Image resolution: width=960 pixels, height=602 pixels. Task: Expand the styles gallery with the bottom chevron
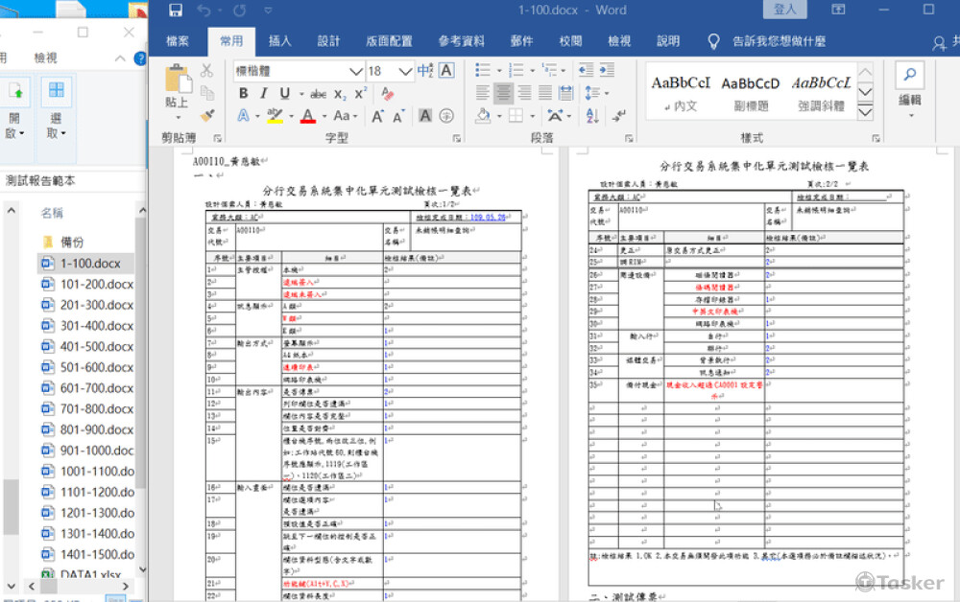tap(863, 113)
